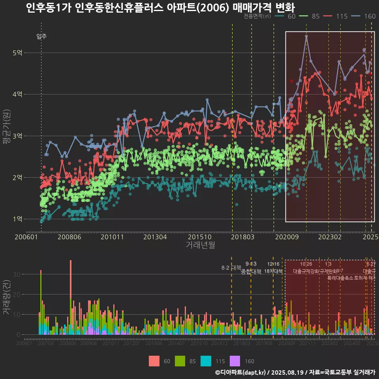
Task: Click the source credit text at bottom
Action: tap(295, 372)
